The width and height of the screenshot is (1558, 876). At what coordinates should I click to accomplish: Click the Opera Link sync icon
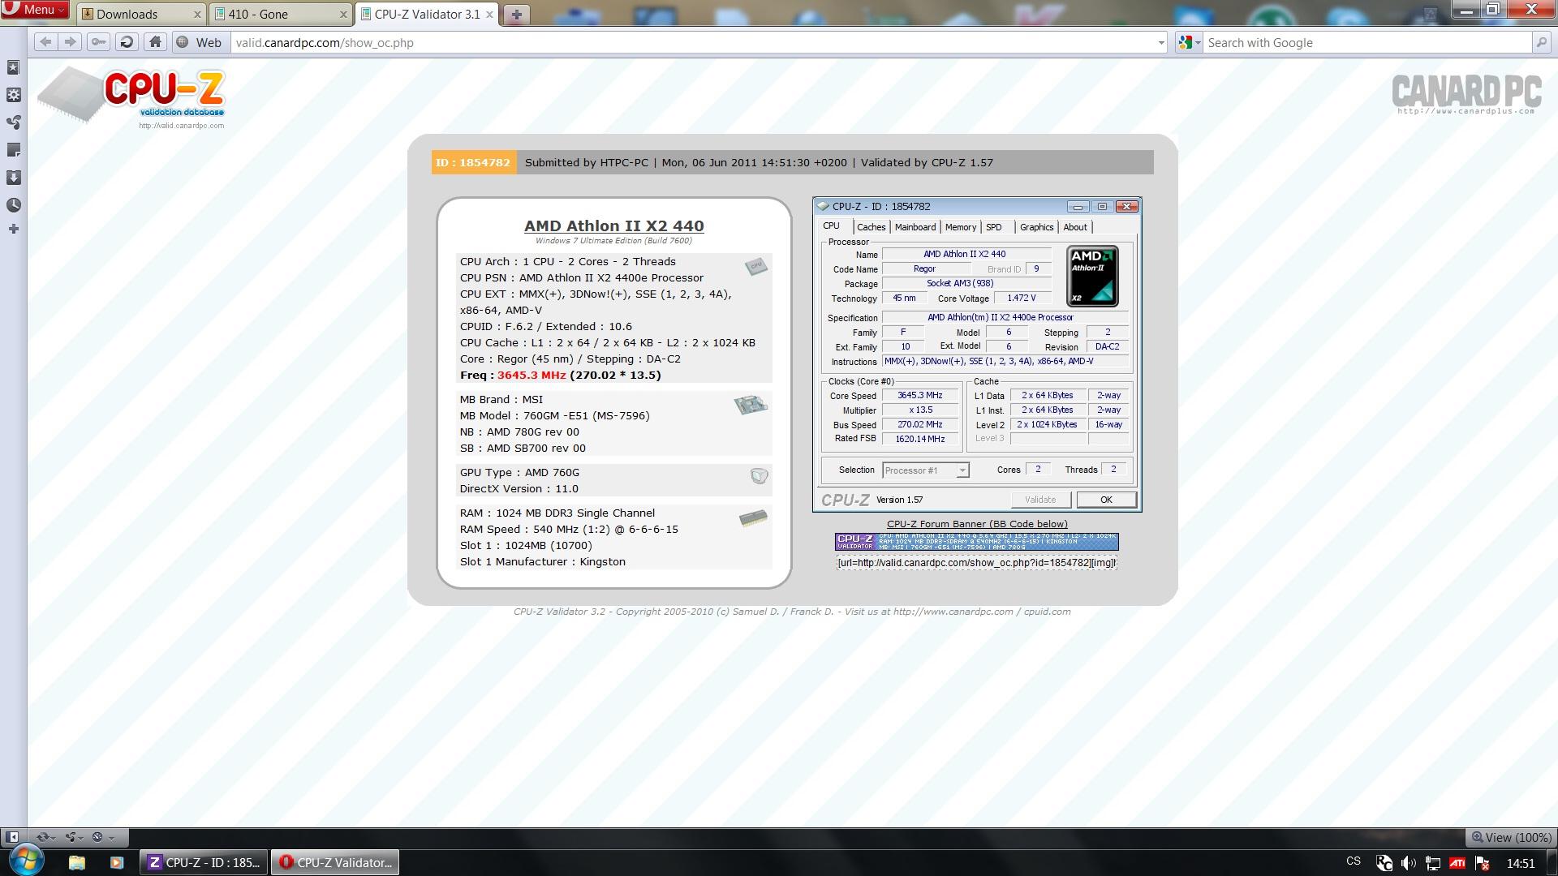(44, 837)
